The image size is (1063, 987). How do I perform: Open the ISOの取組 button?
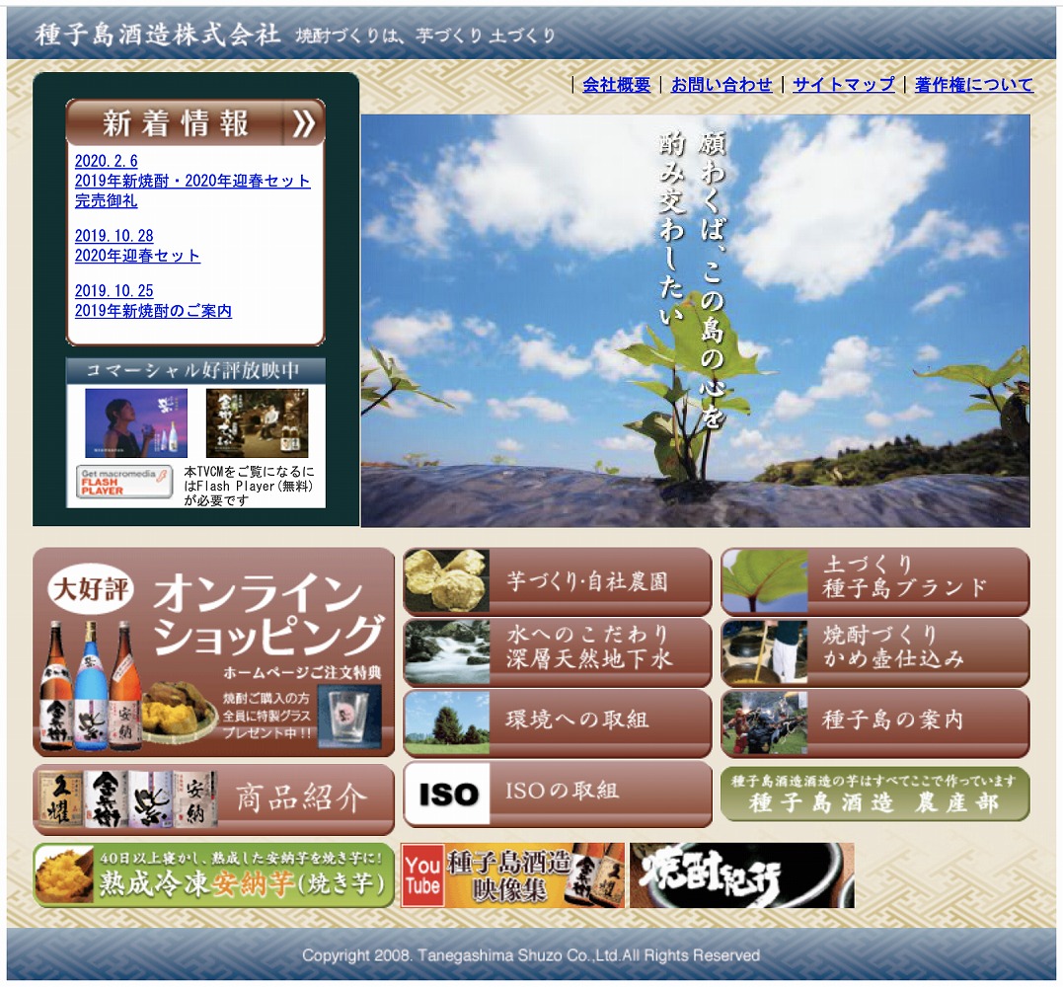pyautogui.click(x=558, y=794)
